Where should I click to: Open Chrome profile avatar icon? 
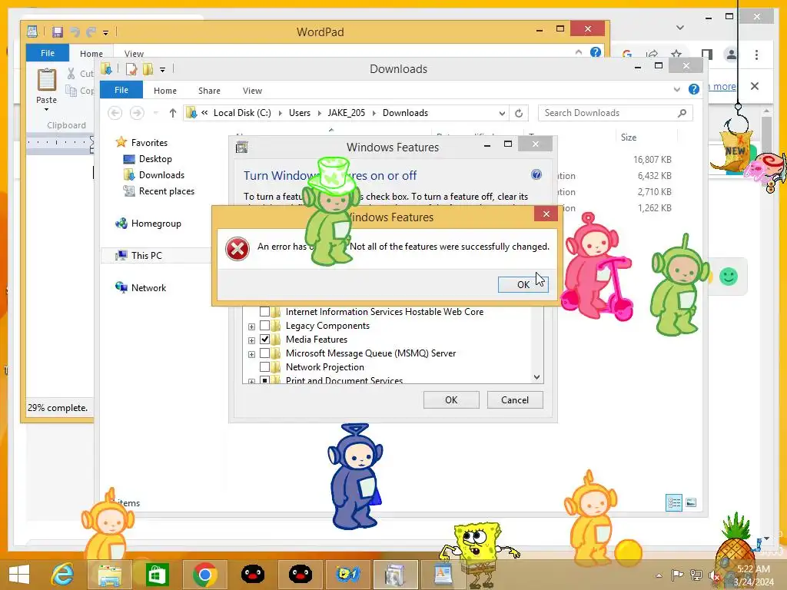tap(732, 55)
